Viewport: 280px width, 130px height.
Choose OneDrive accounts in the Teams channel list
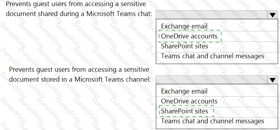pyautogui.click(x=217, y=101)
